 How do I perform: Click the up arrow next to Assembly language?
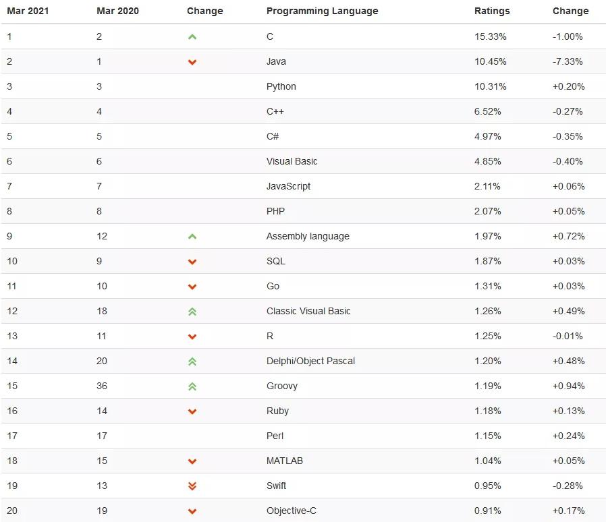(192, 237)
